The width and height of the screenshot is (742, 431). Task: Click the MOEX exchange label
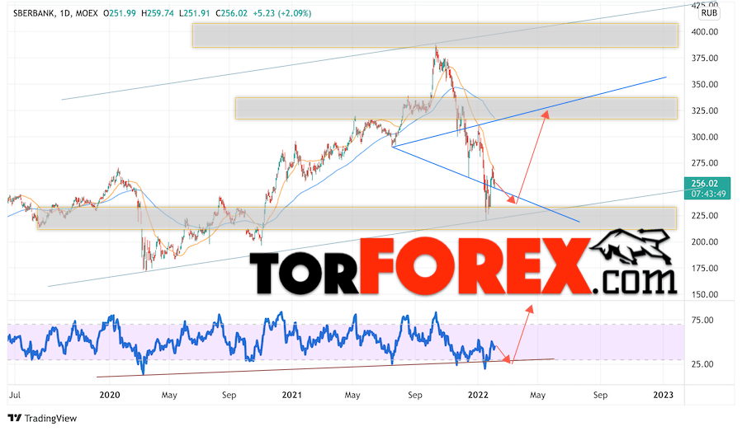87,13
